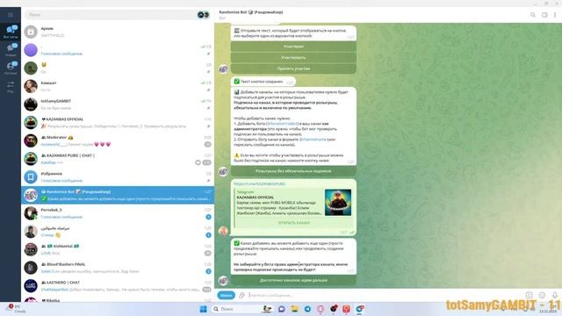The width and height of the screenshot is (562, 316).
Task: Open the Pernebek_S chat
Action: point(118,213)
